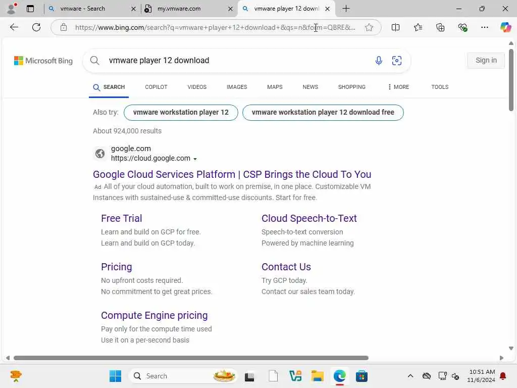
Task: Open the notifications bell in the tray
Action: click(503, 376)
